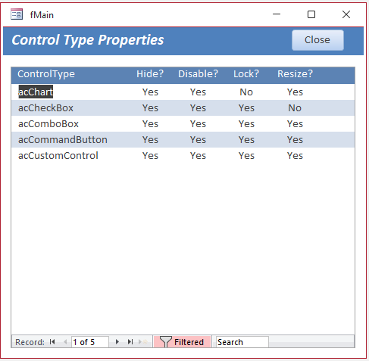Image resolution: width=369 pixels, height=361 pixels.
Task: Select the acCheckBox row name
Action: coord(45,108)
